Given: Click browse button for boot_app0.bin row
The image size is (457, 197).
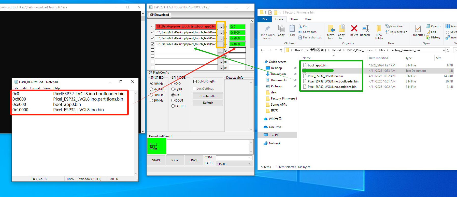Looking at the screenshot, I should (x=221, y=26).
